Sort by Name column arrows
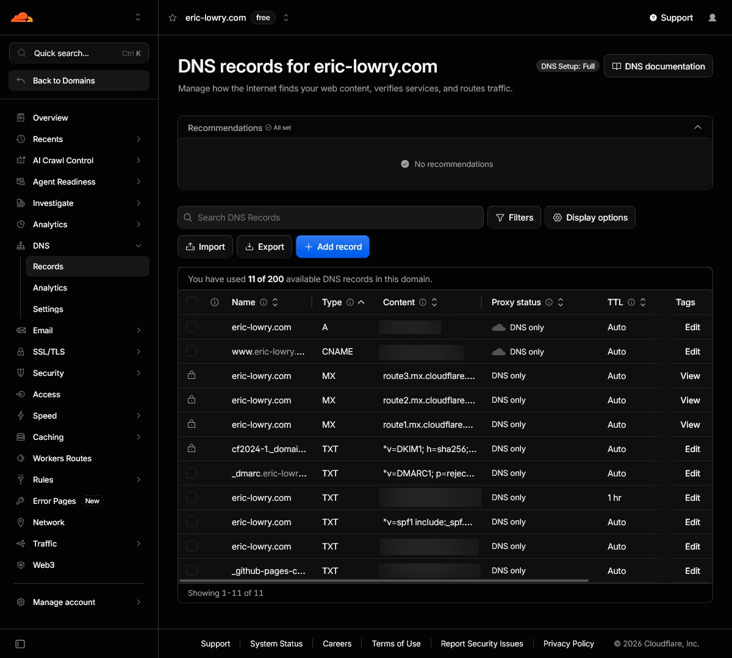 click(x=275, y=302)
